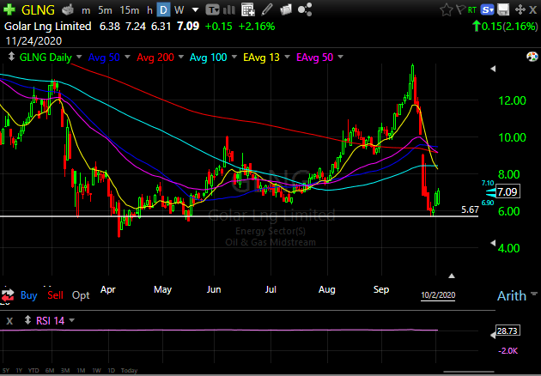Add GLNG to favorites with star icon

click(x=447, y=10)
